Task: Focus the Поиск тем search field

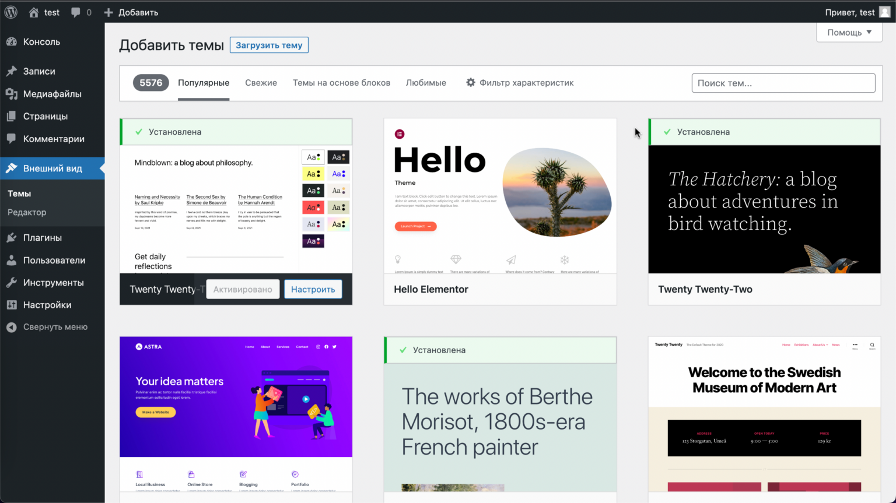Action: coord(783,83)
